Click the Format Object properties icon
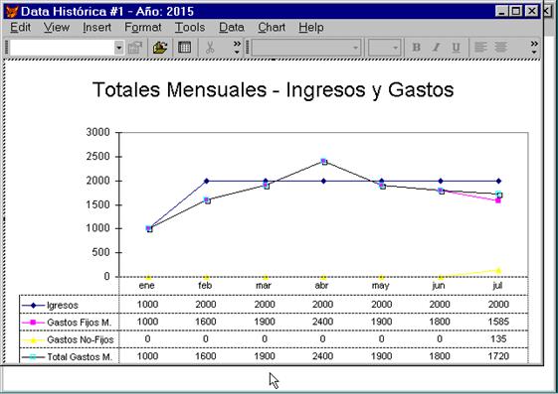Screen dimensions: 558x394 tap(135, 48)
